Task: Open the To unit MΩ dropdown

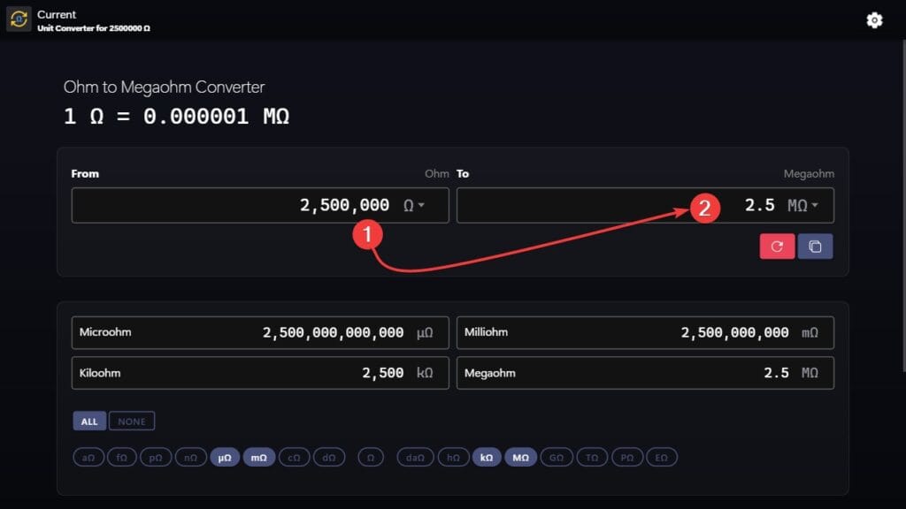Action: 802,206
